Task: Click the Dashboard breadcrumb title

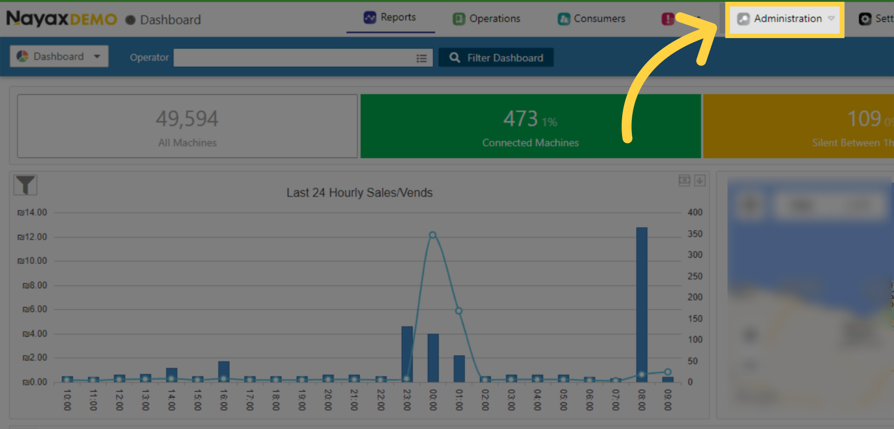Action: (170, 20)
